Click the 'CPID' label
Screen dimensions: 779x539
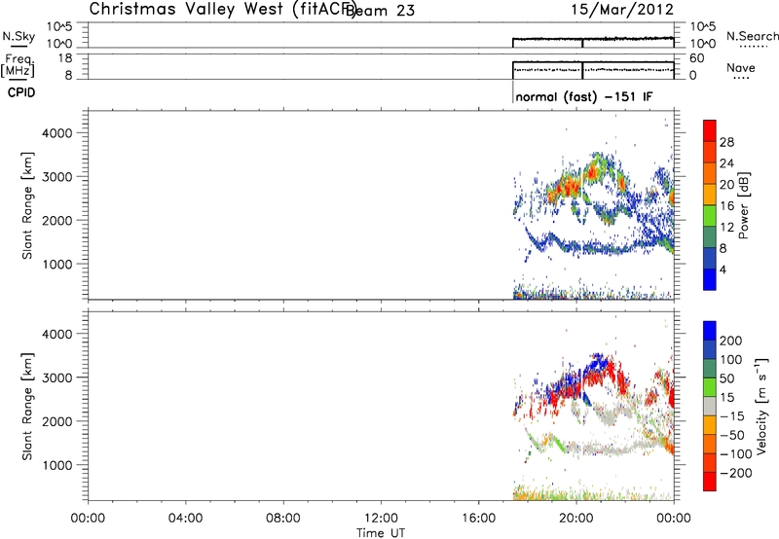pos(21,92)
